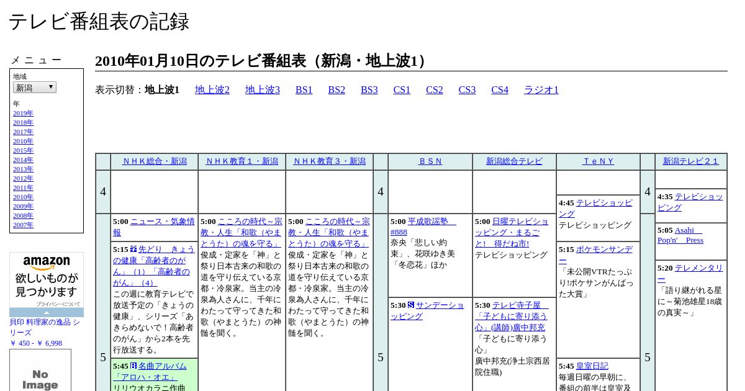Image resolution: width=745 pixels, height=391 pixels.
Task: Open 5:00 ニュース・気象情報 program
Action: tap(154, 227)
